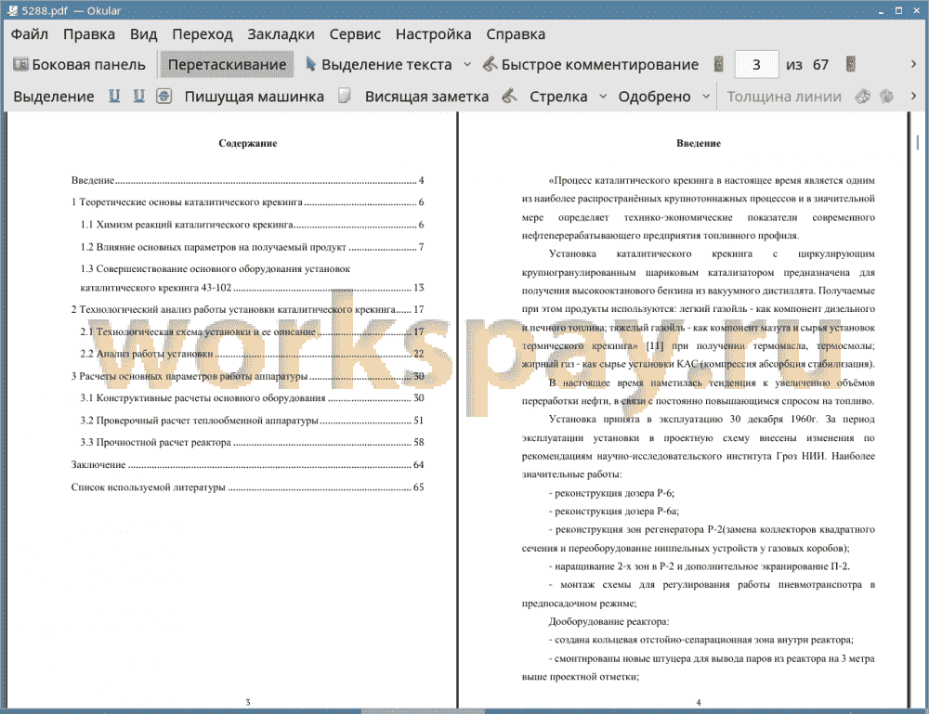Click contents entry 1.2 Влияние основных параметров
The image size is (929, 714).
coord(253,247)
